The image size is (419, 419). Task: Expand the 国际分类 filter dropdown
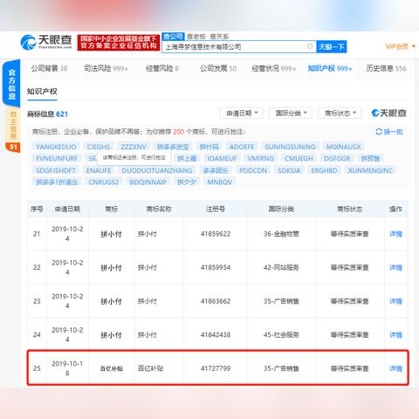coord(291,113)
